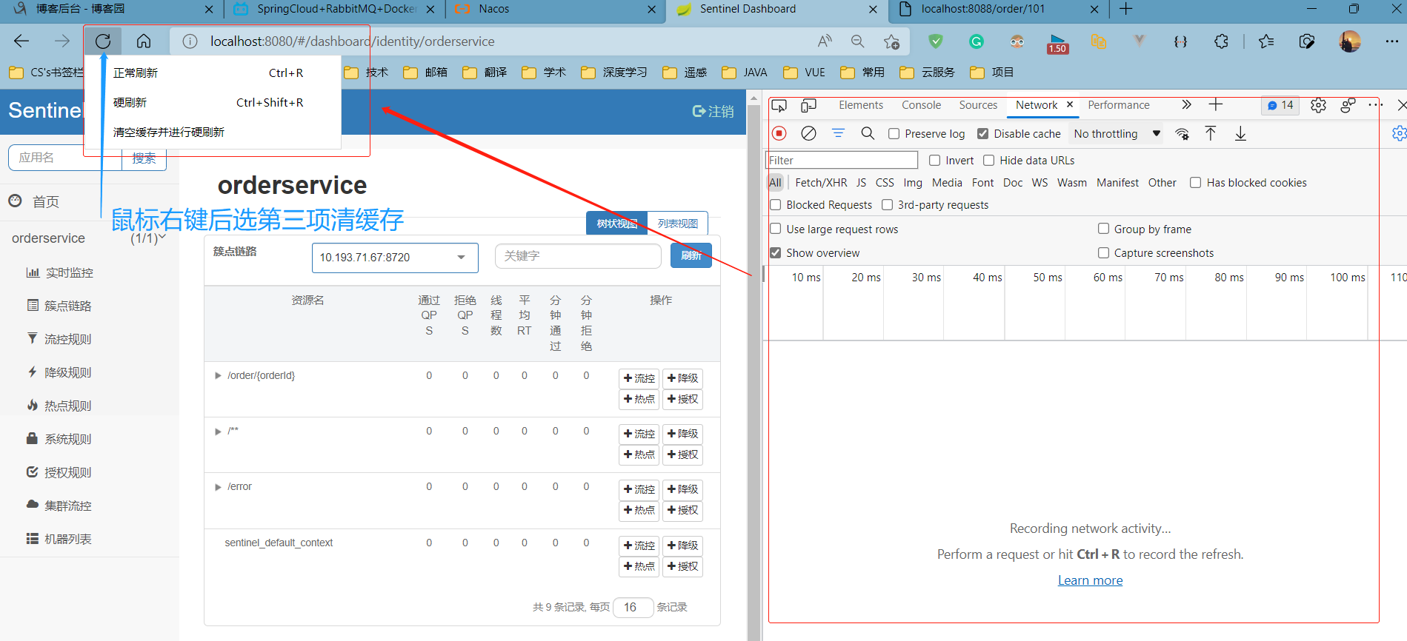Image resolution: width=1407 pixels, height=641 pixels.
Task: Open network settings gear at right edge
Action: tap(1400, 133)
